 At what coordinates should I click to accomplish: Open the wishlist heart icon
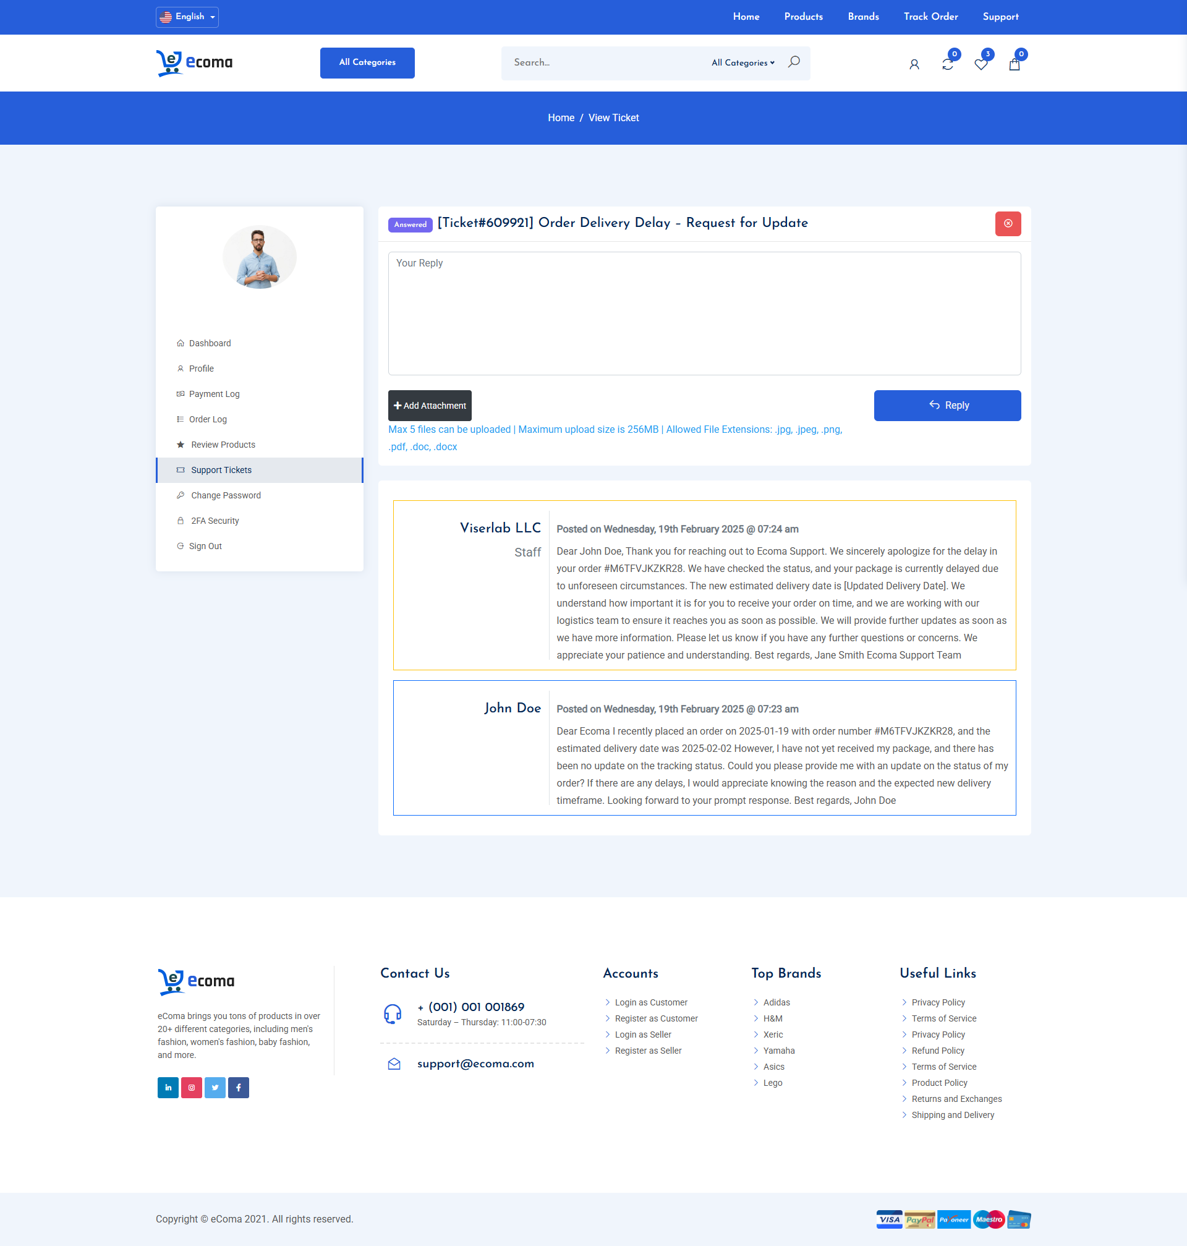click(981, 64)
